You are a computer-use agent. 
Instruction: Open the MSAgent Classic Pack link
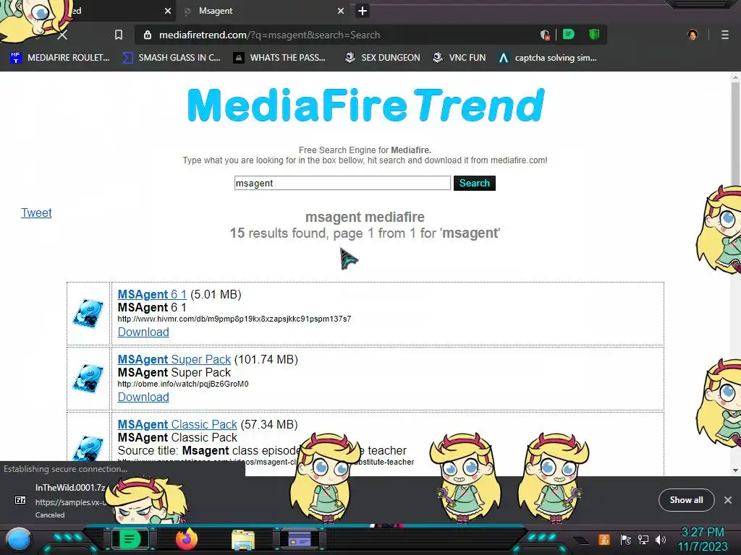pyautogui.click(x=177, y=425)
